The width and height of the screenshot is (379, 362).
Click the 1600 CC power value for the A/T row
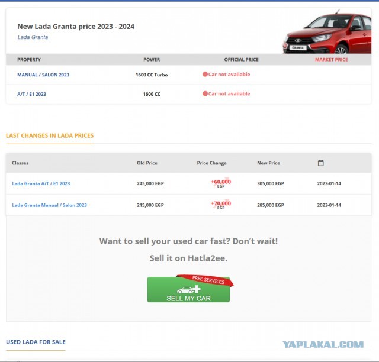152,94
